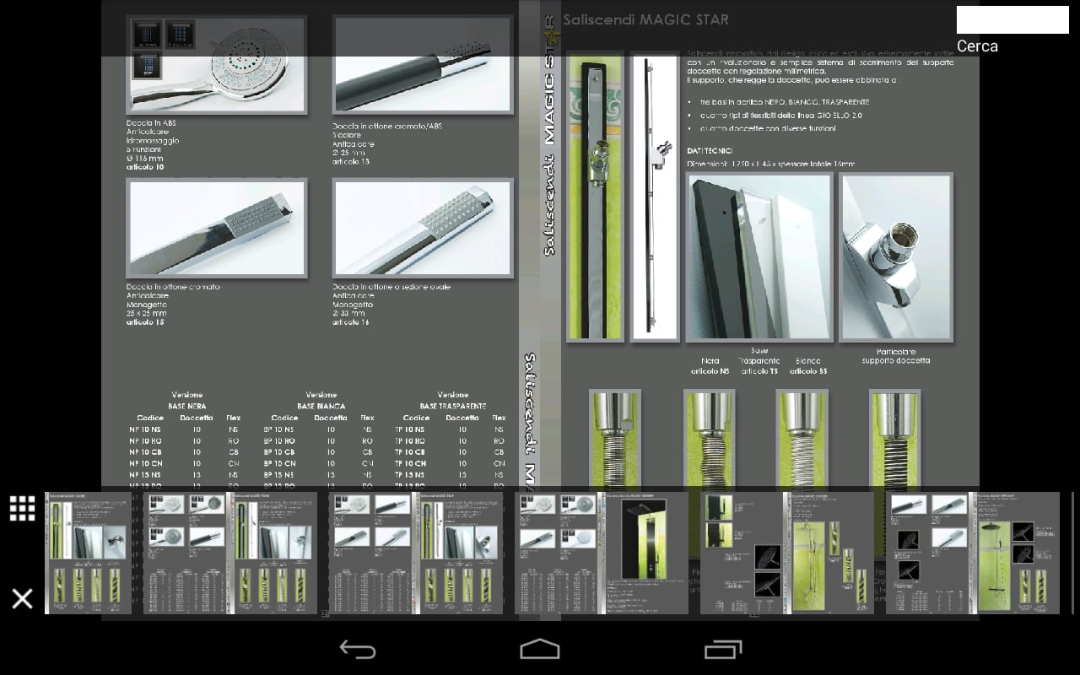Open the last thumbnail spread in strip
Viewport: 1080px width, 675px height.
[973, 553]
